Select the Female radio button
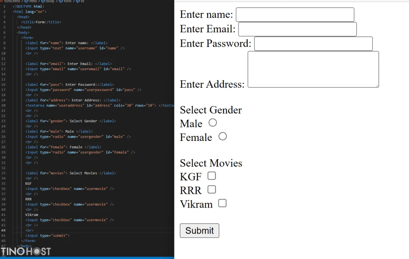409x259 pixels. (222, 136)
